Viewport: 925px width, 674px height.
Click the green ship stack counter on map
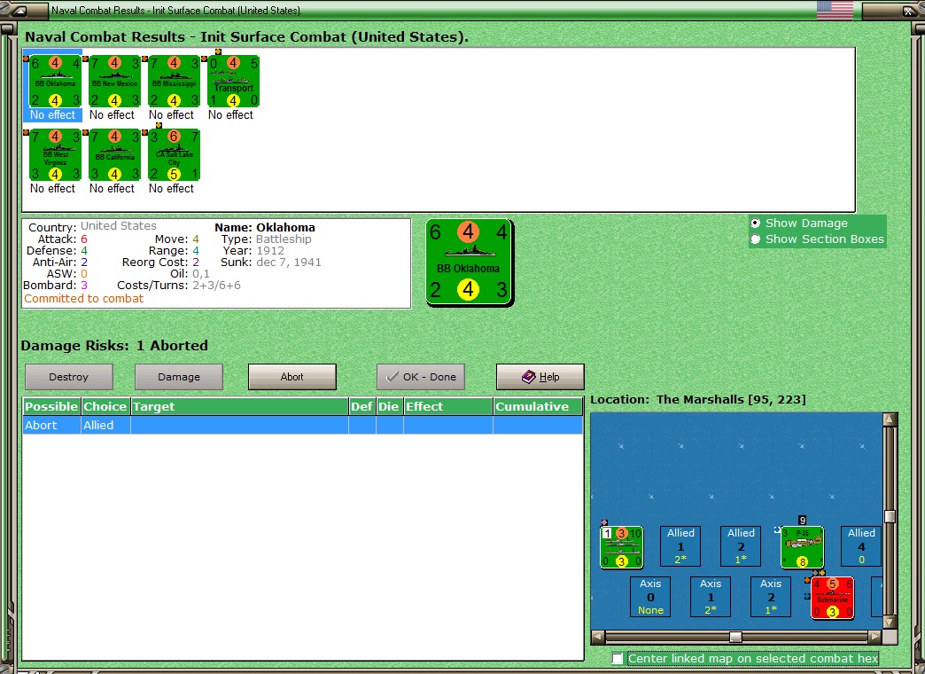[621, 547]
